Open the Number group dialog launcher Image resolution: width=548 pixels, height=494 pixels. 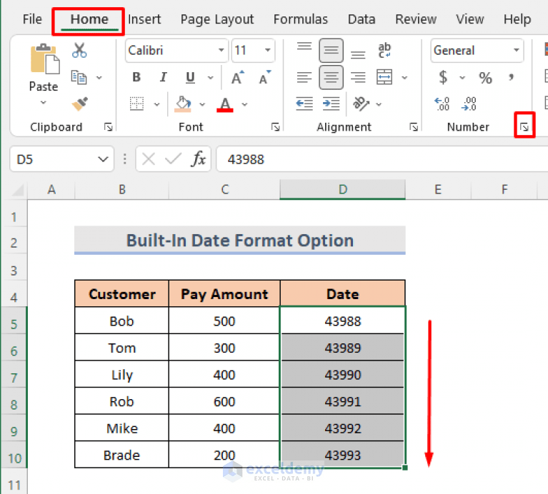524,127
